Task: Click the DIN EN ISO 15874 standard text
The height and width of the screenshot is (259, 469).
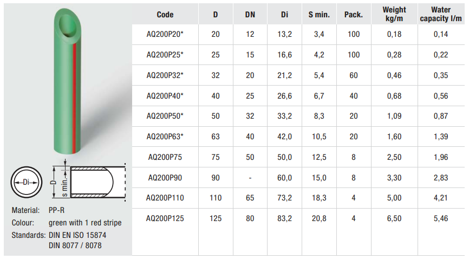Action: tap(77, 235)
